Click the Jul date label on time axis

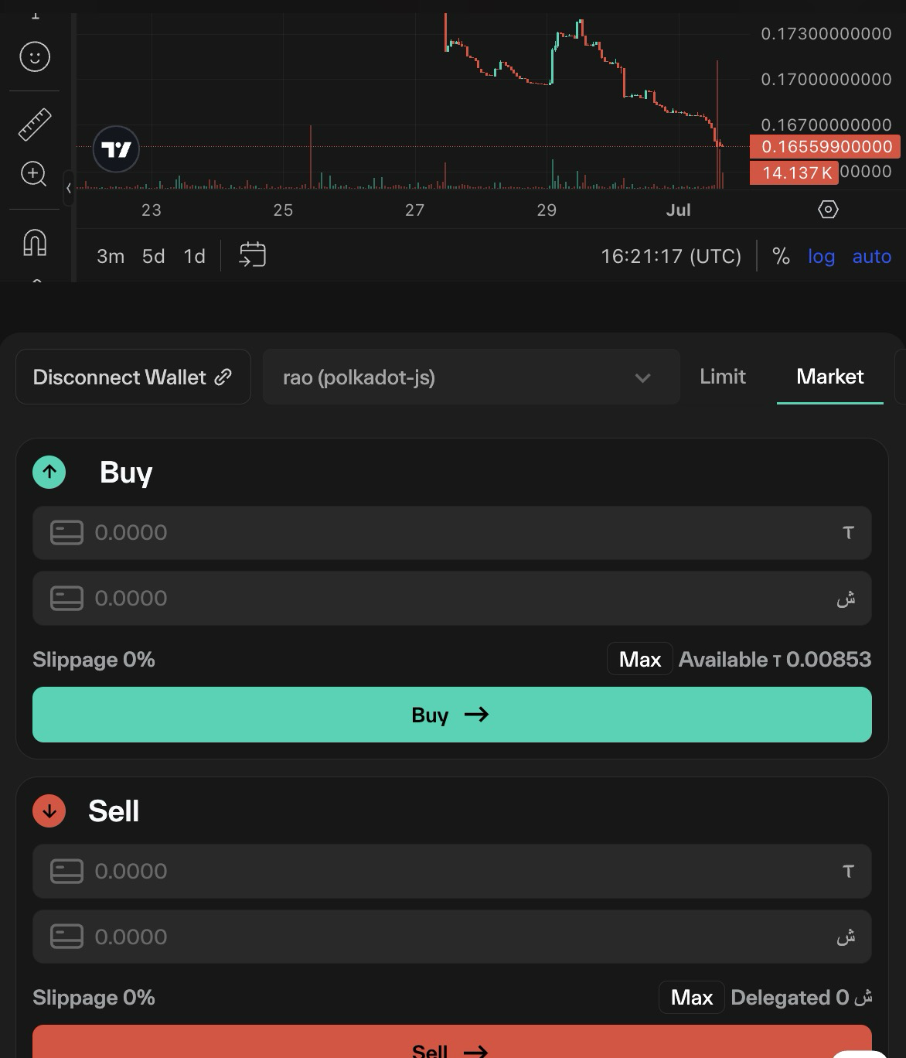click(x=679, y=210)
